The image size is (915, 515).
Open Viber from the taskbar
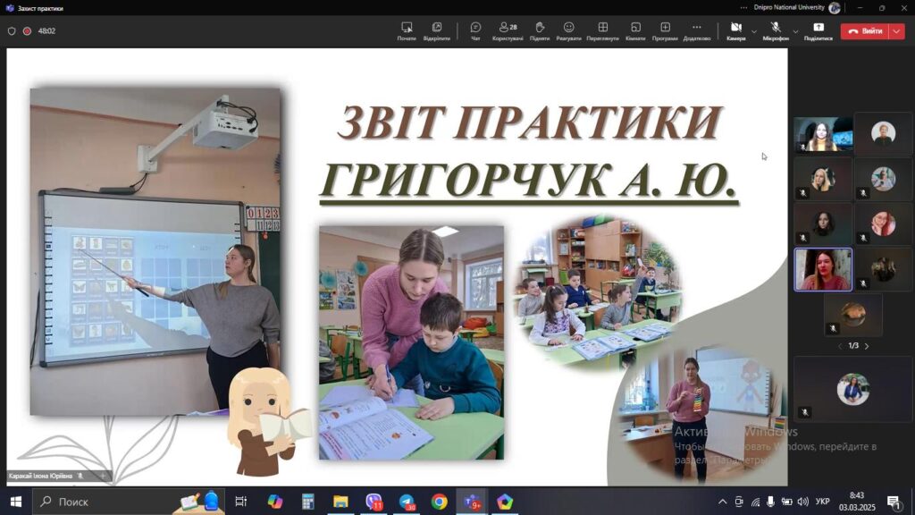click(x=374, y=502)
